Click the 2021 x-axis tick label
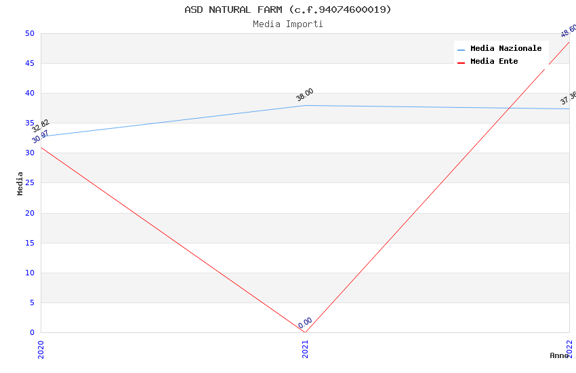 coord(305,349)
